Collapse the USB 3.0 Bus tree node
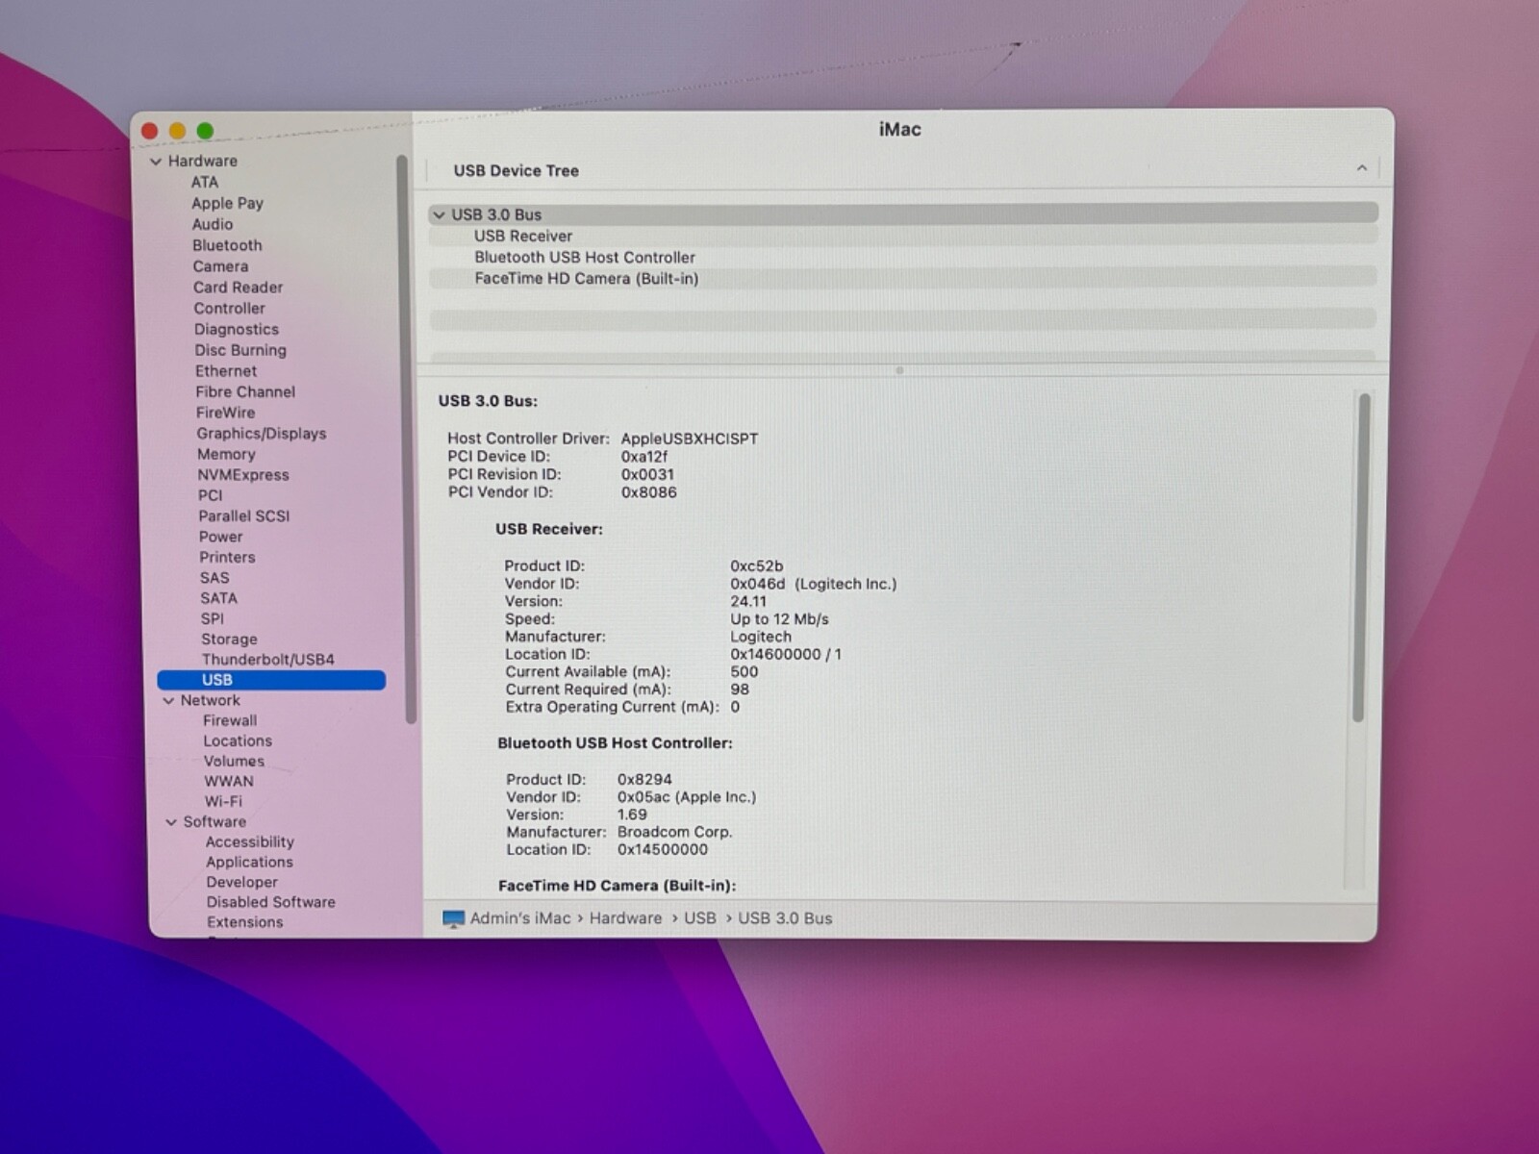The width and height of the screenshot is (1539, 1154). 440,214
